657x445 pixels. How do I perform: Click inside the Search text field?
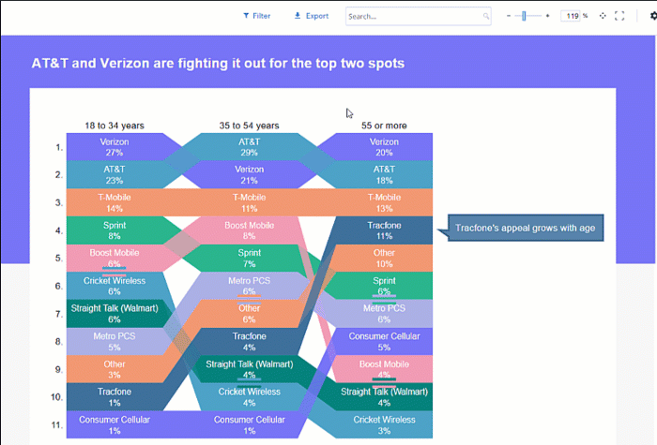click(413, 16)
